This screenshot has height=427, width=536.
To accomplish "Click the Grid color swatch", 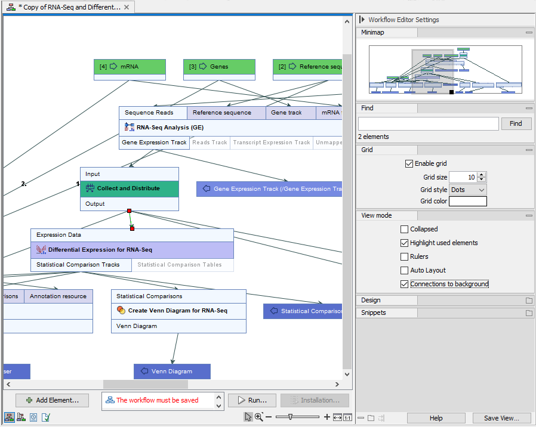I will (x=468, y=201).
